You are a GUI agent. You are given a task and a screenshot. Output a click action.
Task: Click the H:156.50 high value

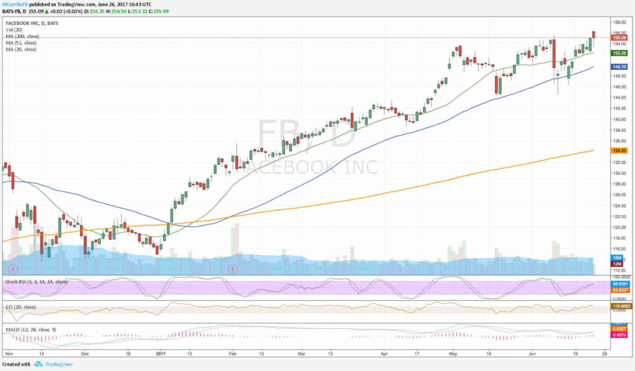tap(115, 11)
